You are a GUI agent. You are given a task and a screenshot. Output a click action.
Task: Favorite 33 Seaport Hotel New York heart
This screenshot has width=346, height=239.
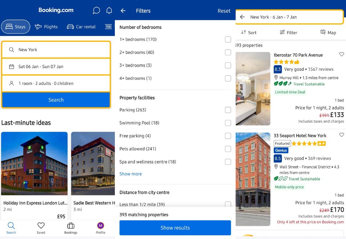pyautogui.click(x=341, y=135)
